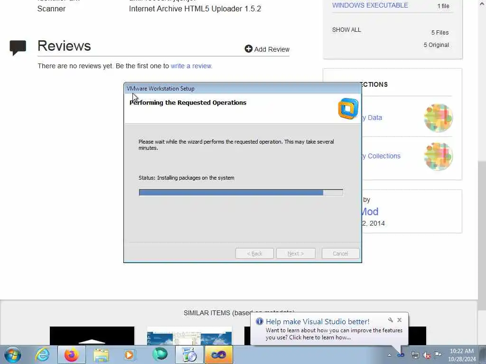486x364 pixels.
Task: Open the uploader Mod profile link
Action: (x=370, y=212)
